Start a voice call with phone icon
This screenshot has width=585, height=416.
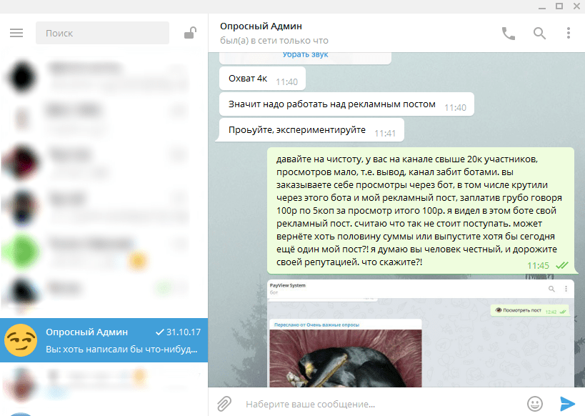509,33
